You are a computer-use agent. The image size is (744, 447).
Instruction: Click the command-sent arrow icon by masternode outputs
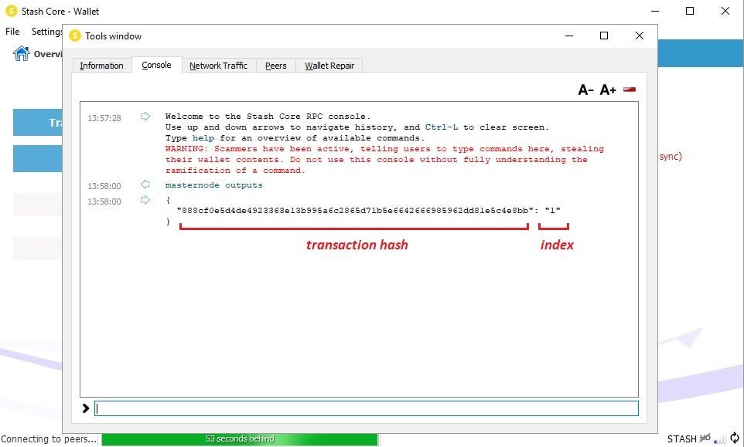(145, 185)
